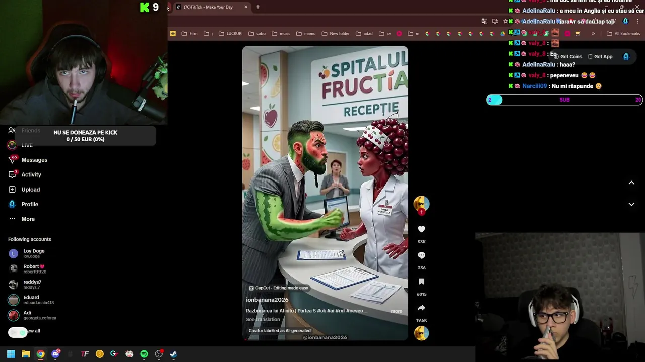Open the spinning sound disc thumbnail
The width and height of the screenshot is (645, 362).
[x=421, y=333]
